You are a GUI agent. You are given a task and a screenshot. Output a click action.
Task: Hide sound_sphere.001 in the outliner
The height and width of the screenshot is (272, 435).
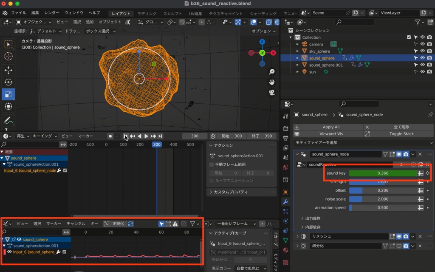(x=422, y=65)
